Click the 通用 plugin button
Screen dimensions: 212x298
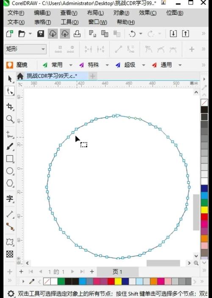coord(162,65)
